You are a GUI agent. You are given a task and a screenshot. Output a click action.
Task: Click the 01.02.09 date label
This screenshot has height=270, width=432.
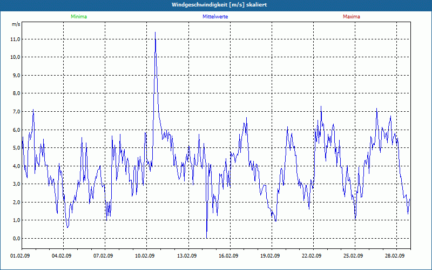(20, 255)
